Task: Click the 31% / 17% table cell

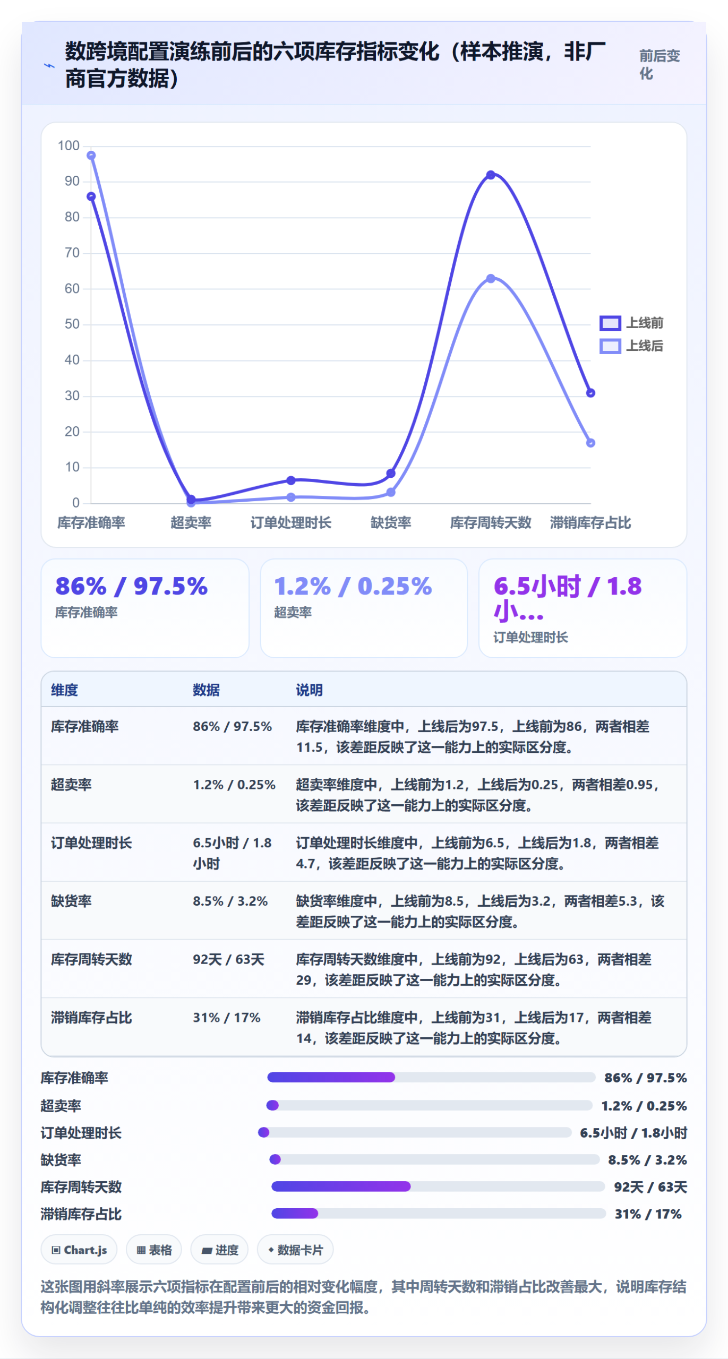Action: point(226,1018)
